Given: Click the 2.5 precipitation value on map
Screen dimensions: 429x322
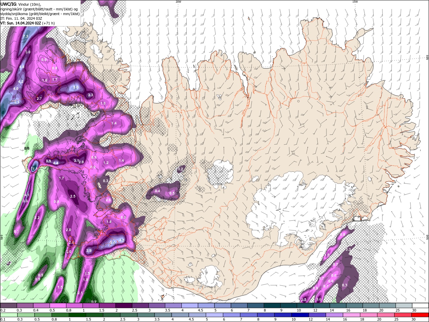Looking at the screenshot, I should click(x=73, y=196).
